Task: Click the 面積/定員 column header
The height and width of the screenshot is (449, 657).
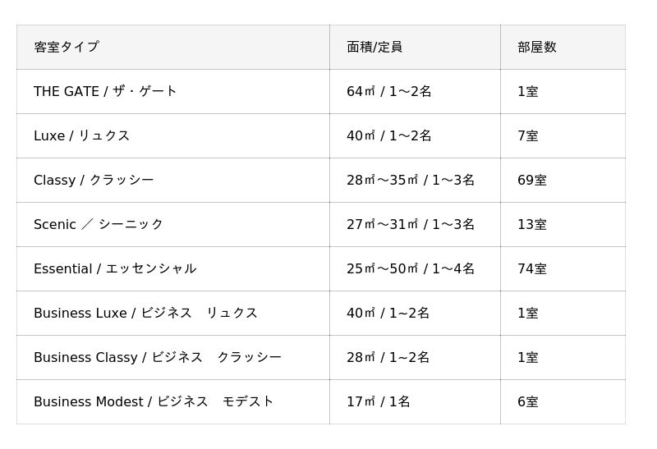Action: [x=374, y=47]
